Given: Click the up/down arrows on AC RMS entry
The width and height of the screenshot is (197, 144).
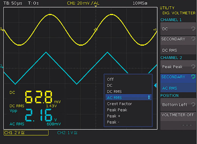Looking at the screenshot, I should point(149,98).
